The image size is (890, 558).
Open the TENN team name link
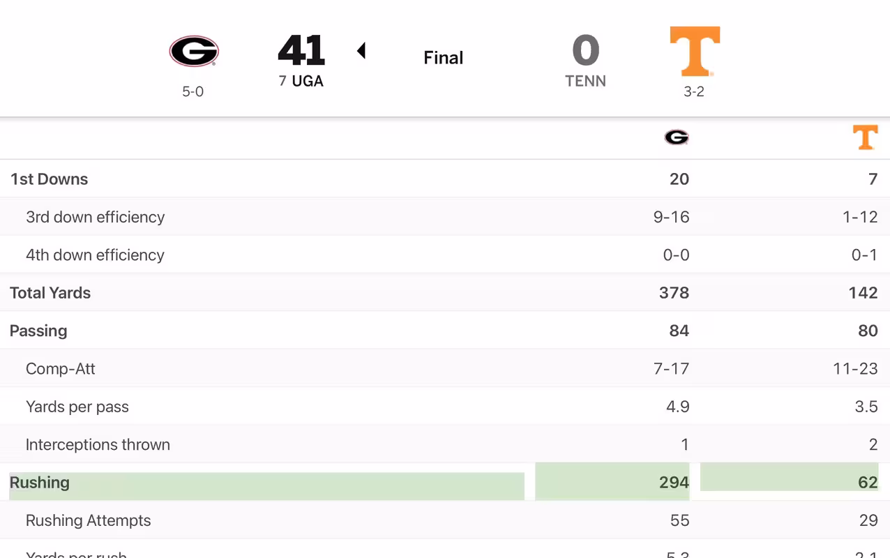click(x=585, y=81)
